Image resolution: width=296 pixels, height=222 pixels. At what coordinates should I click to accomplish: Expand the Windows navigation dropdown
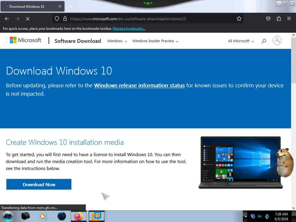tap(117, 41)
